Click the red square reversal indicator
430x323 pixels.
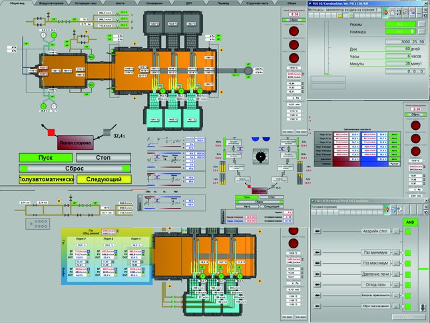51,133
